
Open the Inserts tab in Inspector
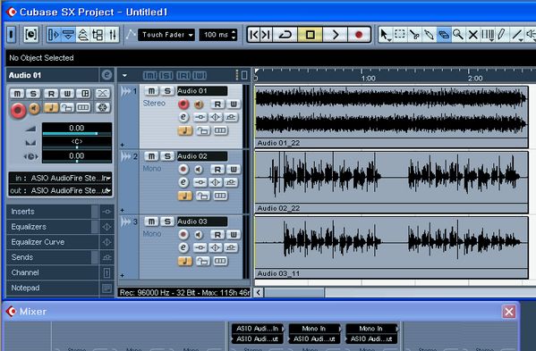pyautogui.click(x=53, y=212)
